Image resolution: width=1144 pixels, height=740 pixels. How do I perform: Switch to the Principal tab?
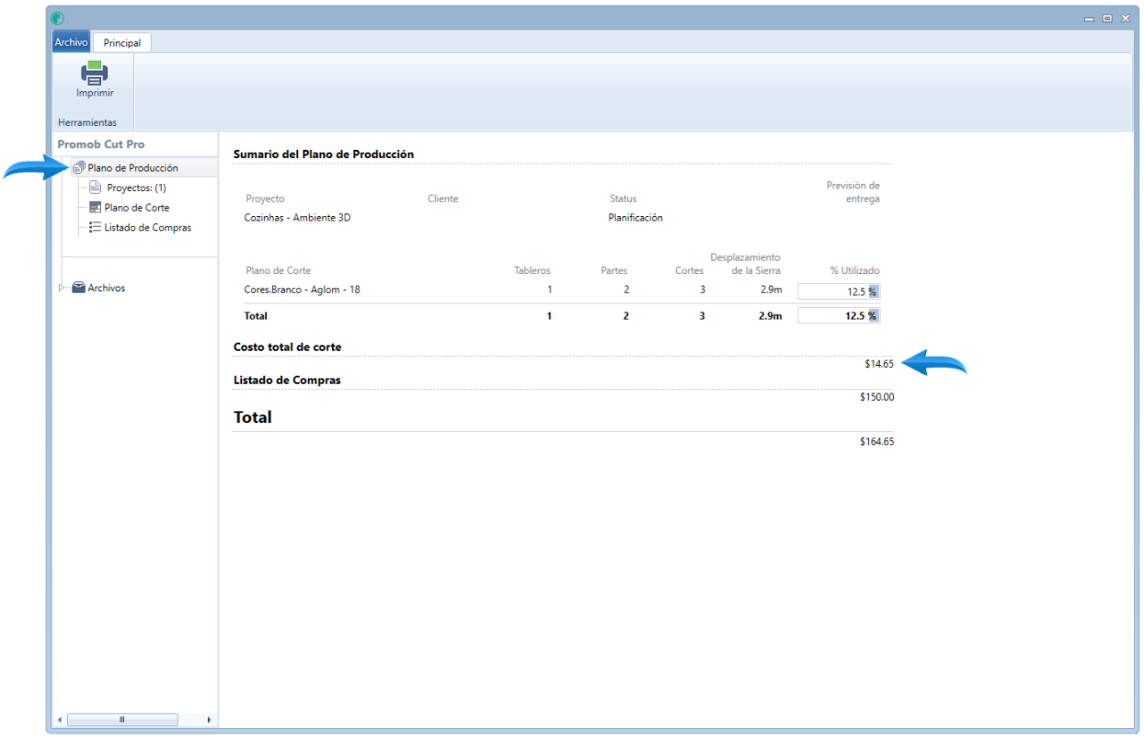point(122,43)
